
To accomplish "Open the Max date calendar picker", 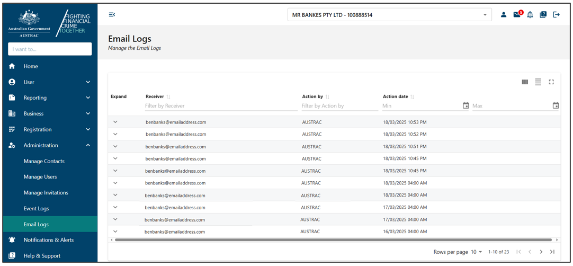I will pos(556,105).
